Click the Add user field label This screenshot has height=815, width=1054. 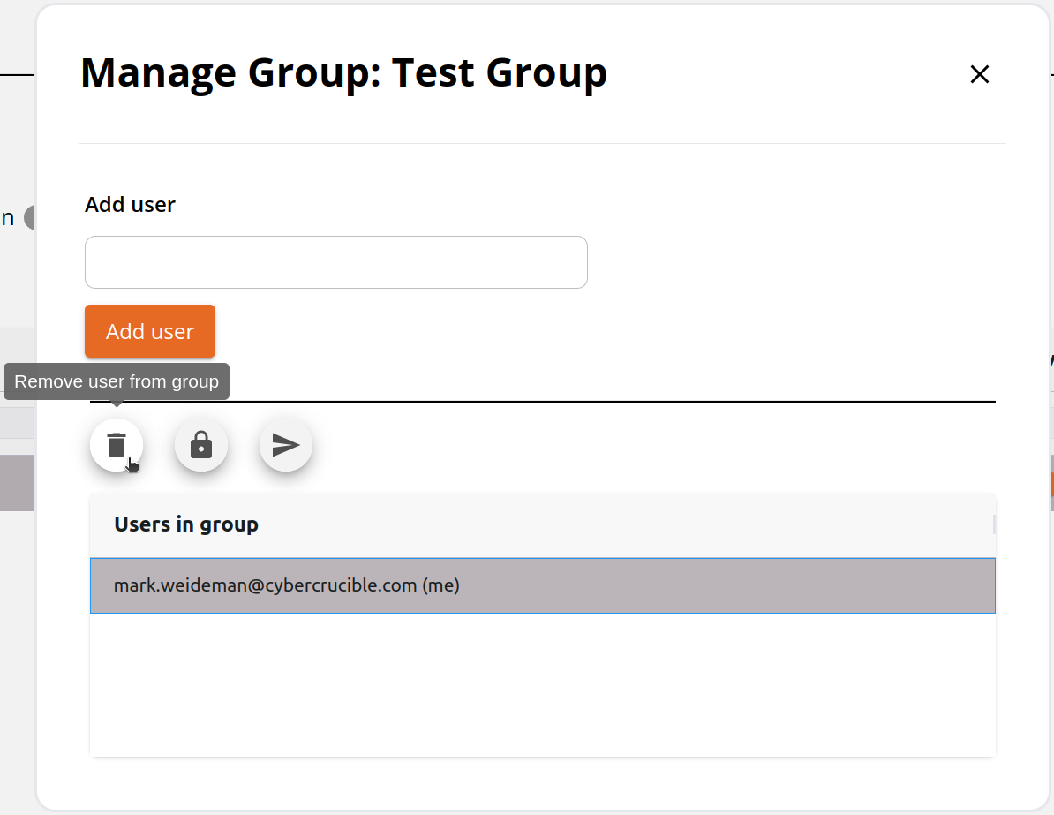[130, 205]
